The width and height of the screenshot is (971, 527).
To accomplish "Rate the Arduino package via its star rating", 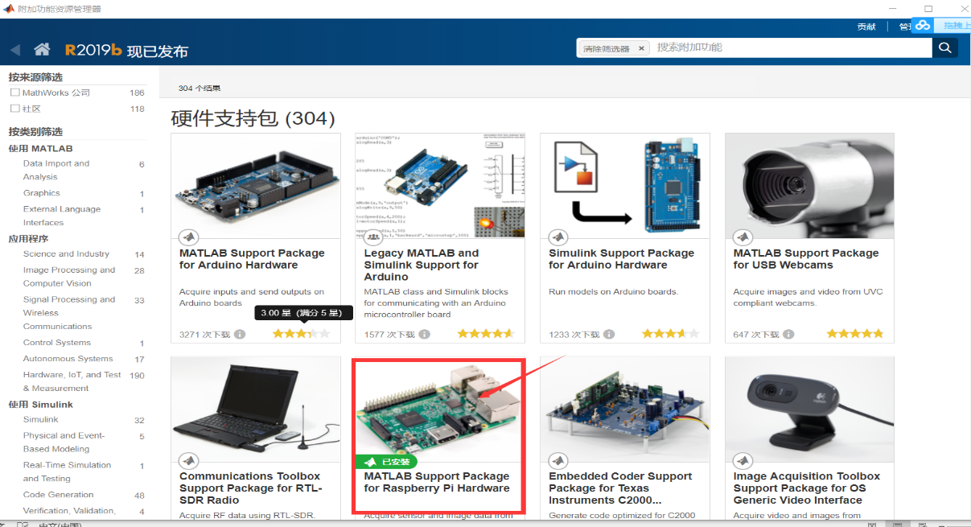I will point(301,332).
